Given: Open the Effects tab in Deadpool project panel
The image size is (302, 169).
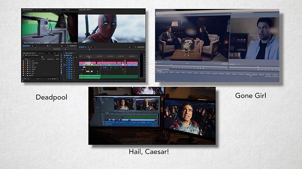Looking at the screenshot, I should (55, 53).
